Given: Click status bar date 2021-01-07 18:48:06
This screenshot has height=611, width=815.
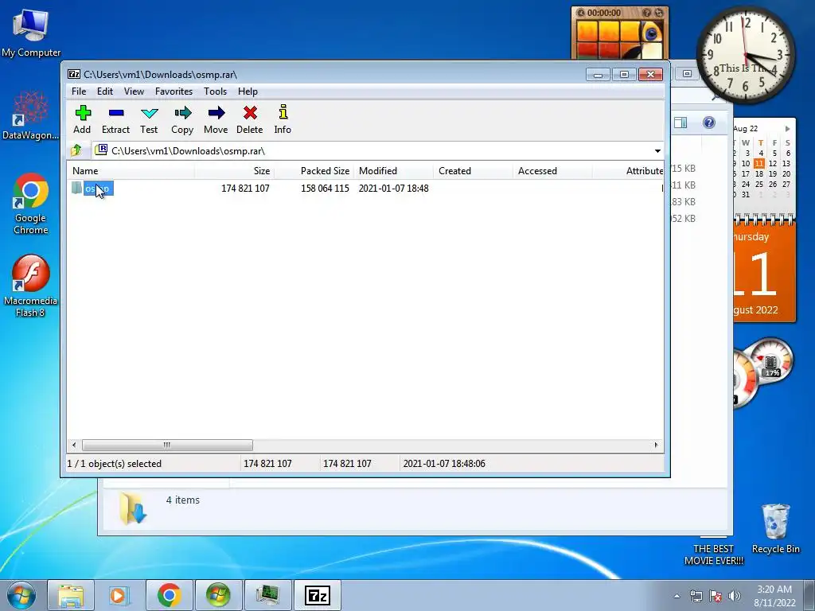Looking at the screenshot, I should [x=444, y=464].
